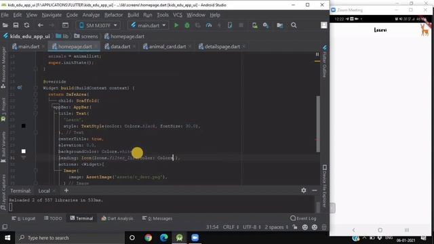Click the user avatar icon in toolbar
The image size is (434, 244).
[324, 25]
